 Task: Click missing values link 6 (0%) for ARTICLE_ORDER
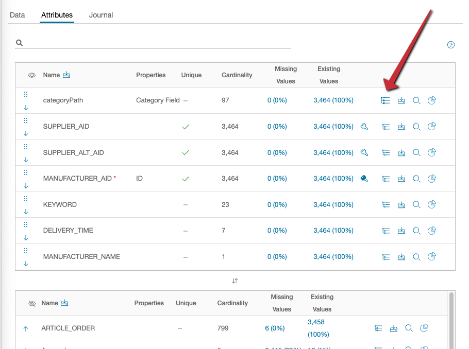[x=276, y=328]
